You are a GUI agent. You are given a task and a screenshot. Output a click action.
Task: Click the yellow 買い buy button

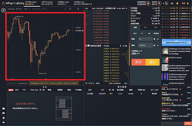pyautogui.click(x=153, y=62)
